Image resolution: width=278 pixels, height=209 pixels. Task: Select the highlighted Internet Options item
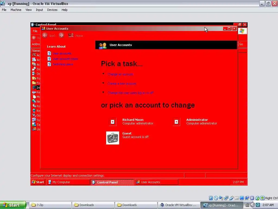pos(36,88)
